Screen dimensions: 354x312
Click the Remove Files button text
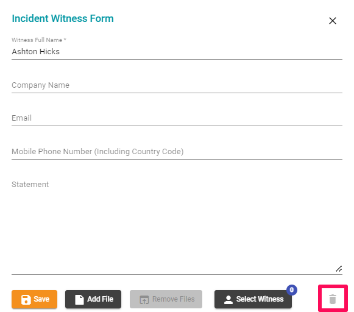(x=174, y=299)
